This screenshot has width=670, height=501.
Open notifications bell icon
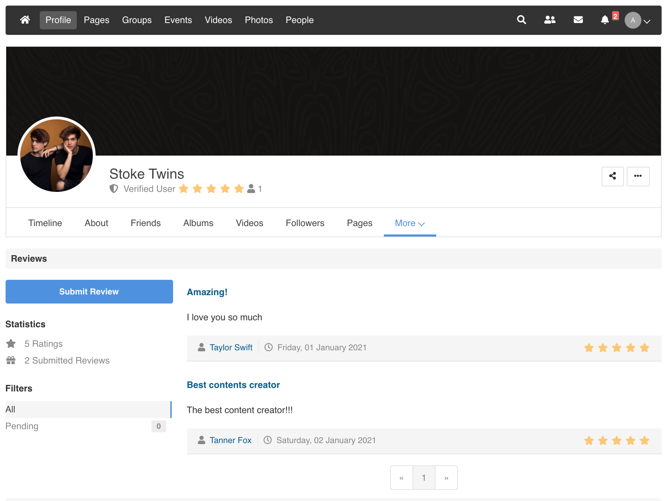605,20
